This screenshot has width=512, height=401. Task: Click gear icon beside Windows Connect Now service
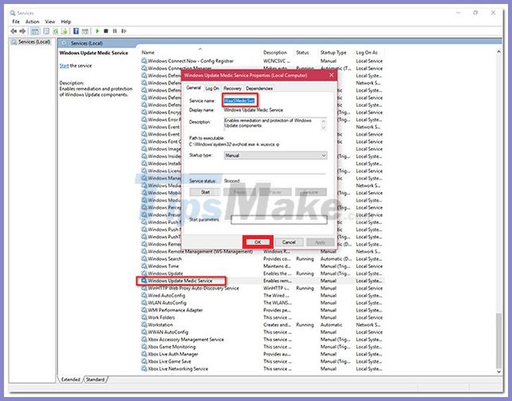pos(144,61)
